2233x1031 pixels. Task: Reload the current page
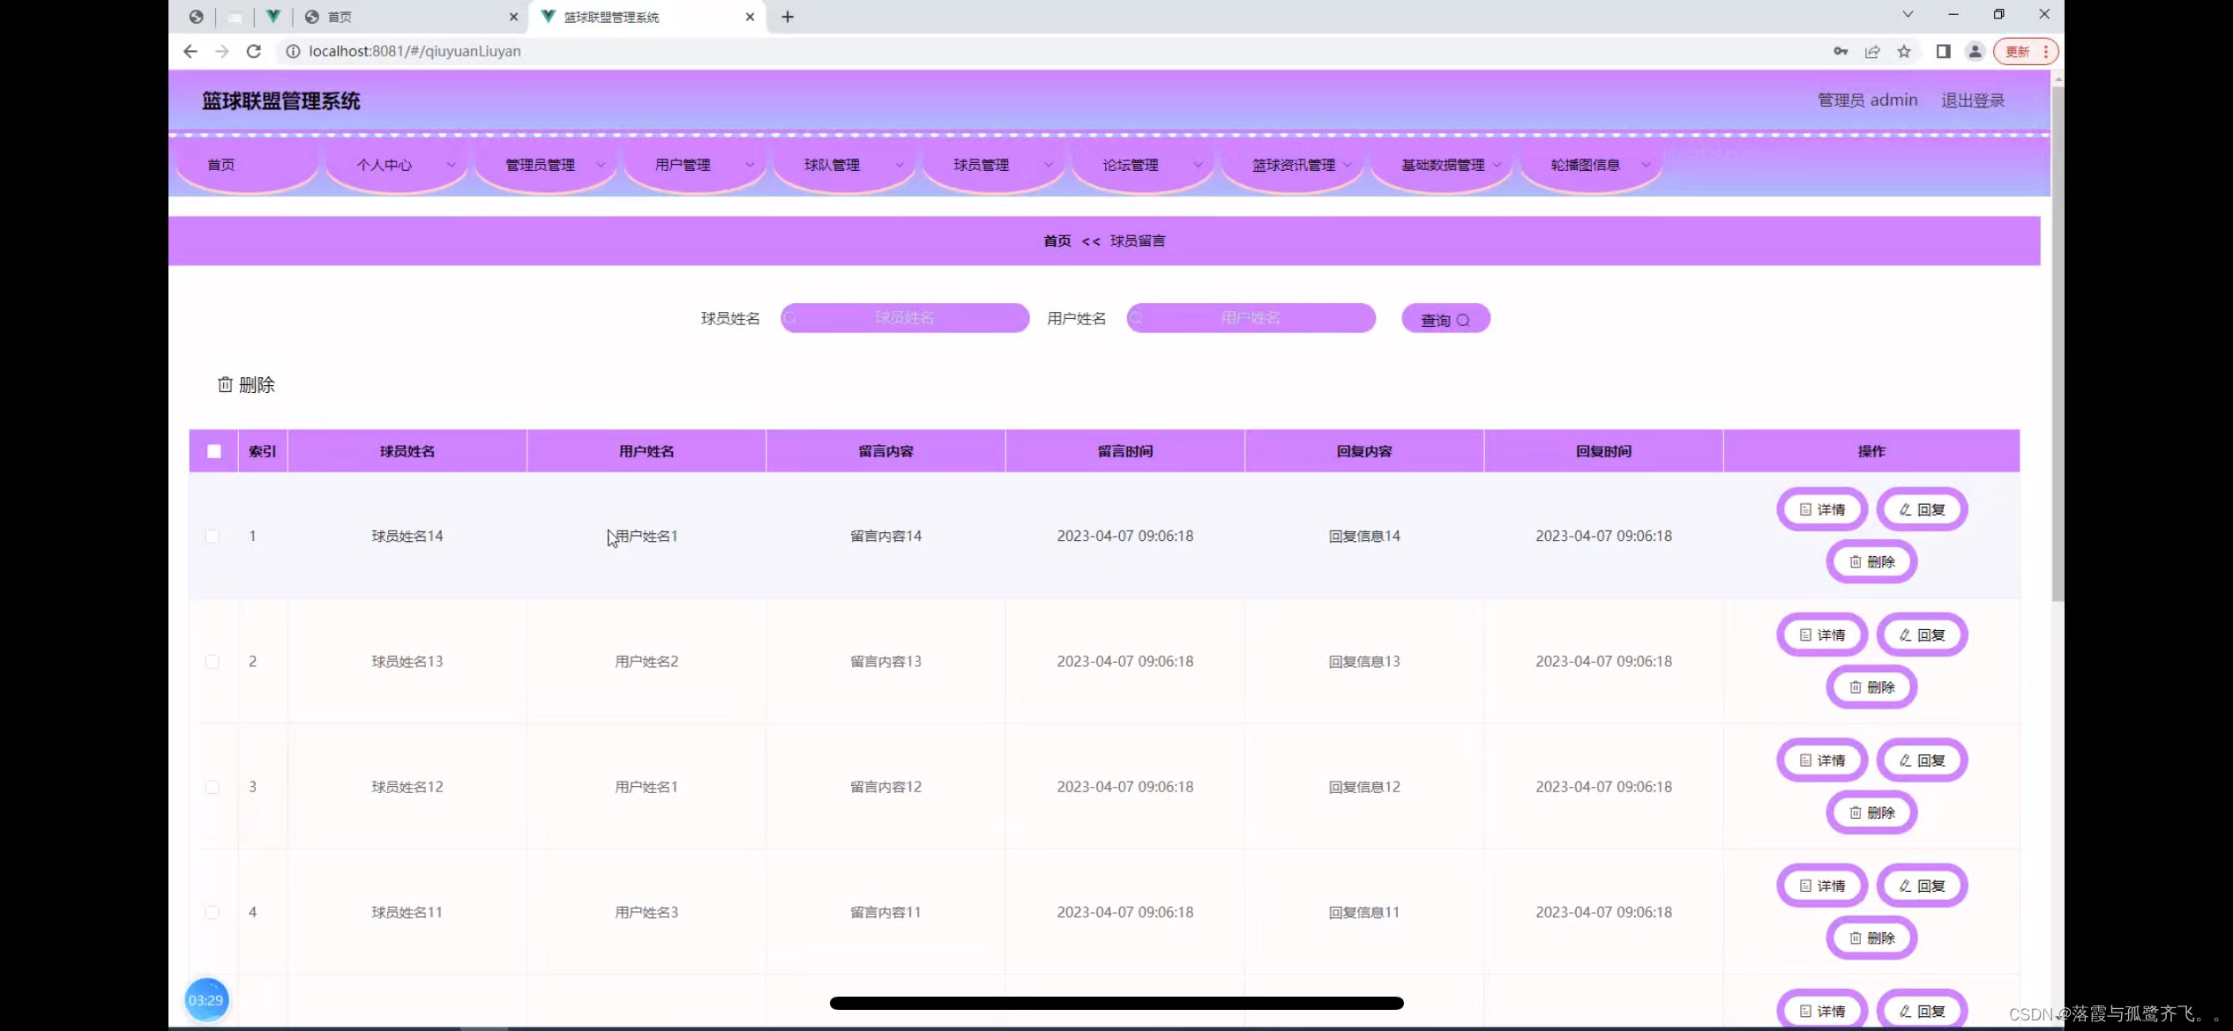click(x=254, y=51)
